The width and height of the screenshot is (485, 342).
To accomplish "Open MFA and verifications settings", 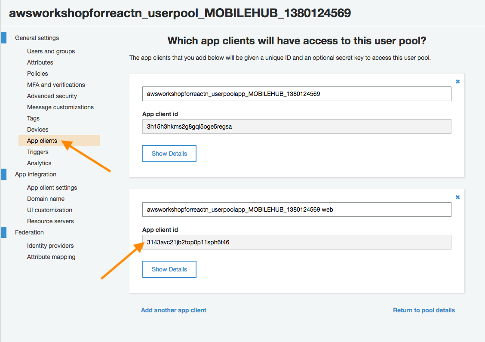I will click(56, 84).
